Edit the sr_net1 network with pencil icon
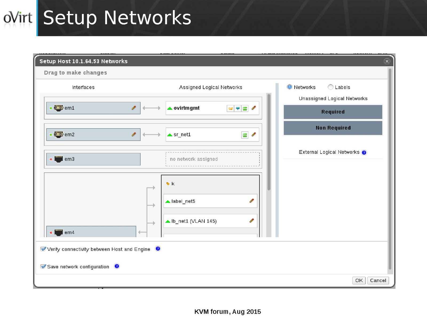 [254, 135]
